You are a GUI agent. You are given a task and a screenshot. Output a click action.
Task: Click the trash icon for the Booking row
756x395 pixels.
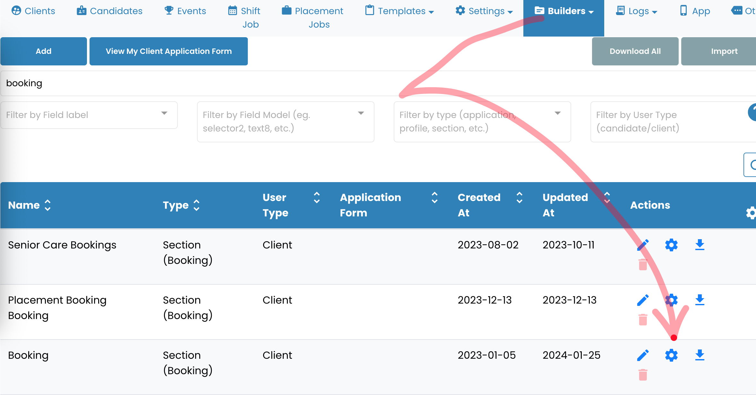643,375
